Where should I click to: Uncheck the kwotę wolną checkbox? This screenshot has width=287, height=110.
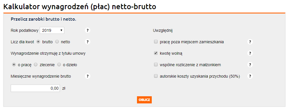pyautogui.click(x=156, y=53)
